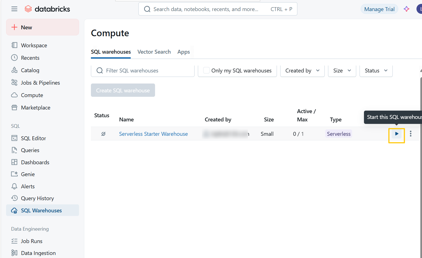
Task: Open Alerts in the sidebar
Action: (43, 186)
